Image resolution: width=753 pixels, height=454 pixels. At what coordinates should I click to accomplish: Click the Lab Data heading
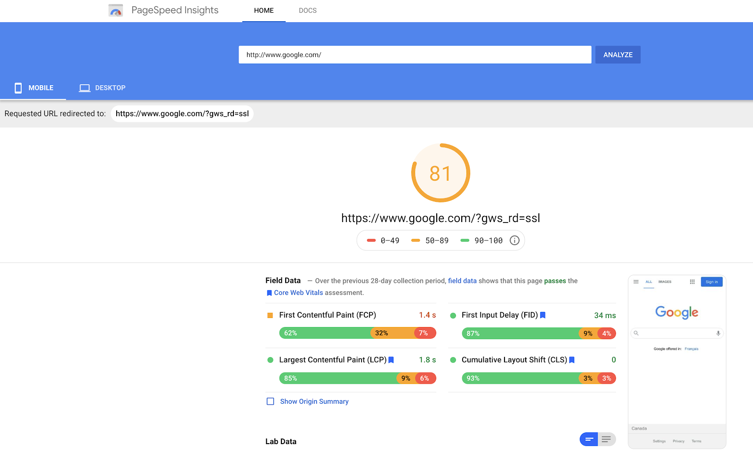[x=281, y=441]
